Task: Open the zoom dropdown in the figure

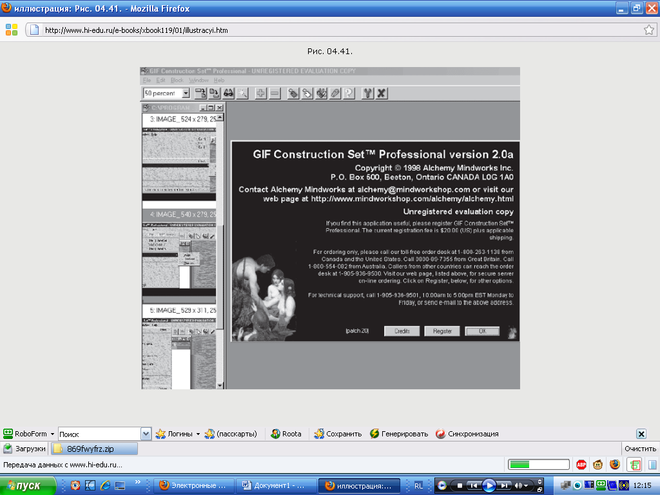Action: pos(186,93)
